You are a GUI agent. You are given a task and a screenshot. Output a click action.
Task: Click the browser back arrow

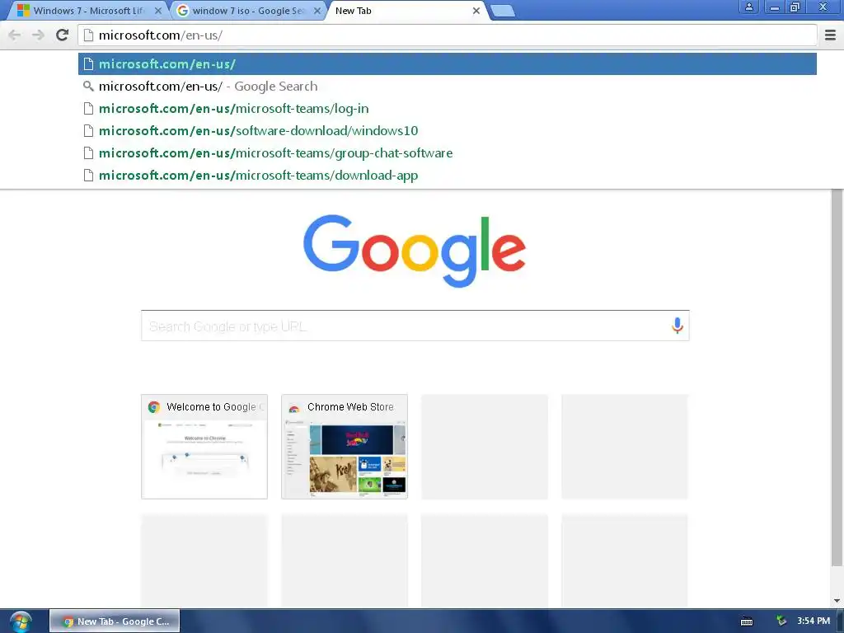[15, 35]
